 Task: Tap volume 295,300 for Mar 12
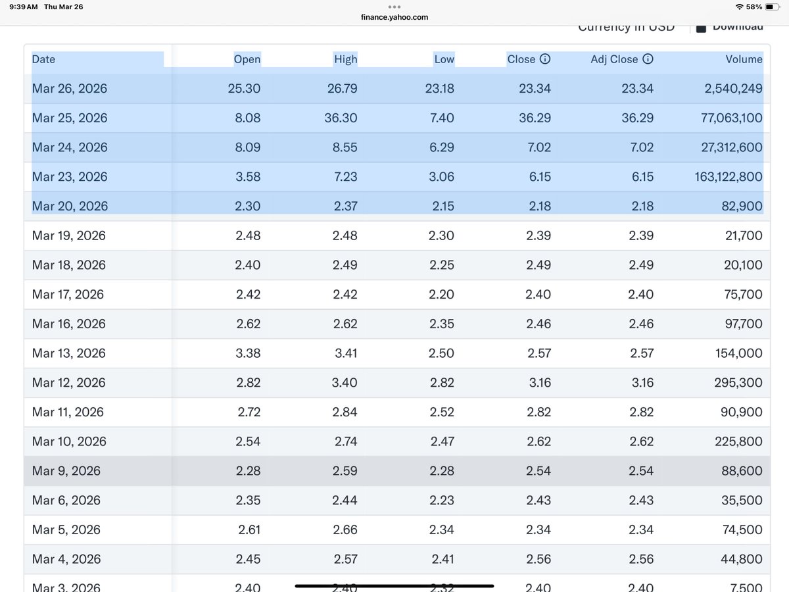tap(739, 382)
